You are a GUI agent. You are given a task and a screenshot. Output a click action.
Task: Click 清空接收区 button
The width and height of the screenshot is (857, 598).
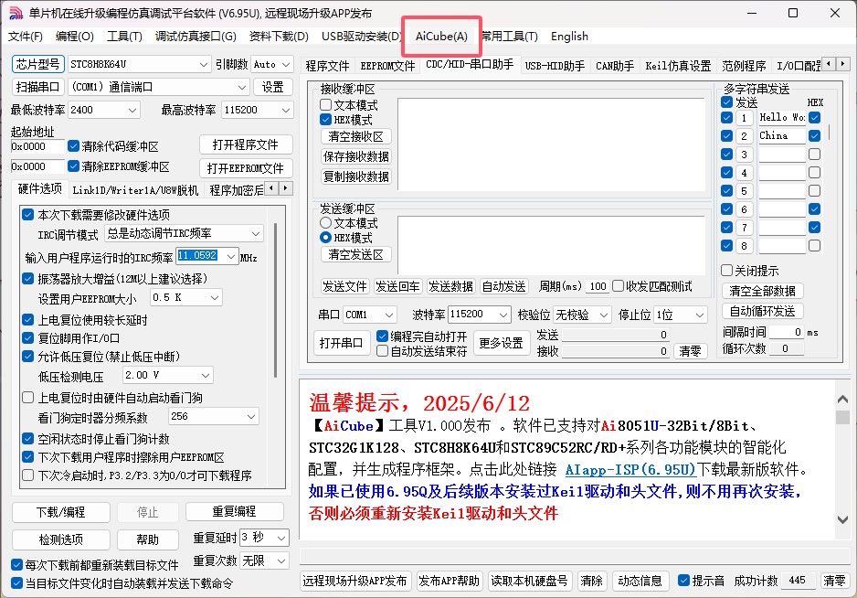(355, 136)
